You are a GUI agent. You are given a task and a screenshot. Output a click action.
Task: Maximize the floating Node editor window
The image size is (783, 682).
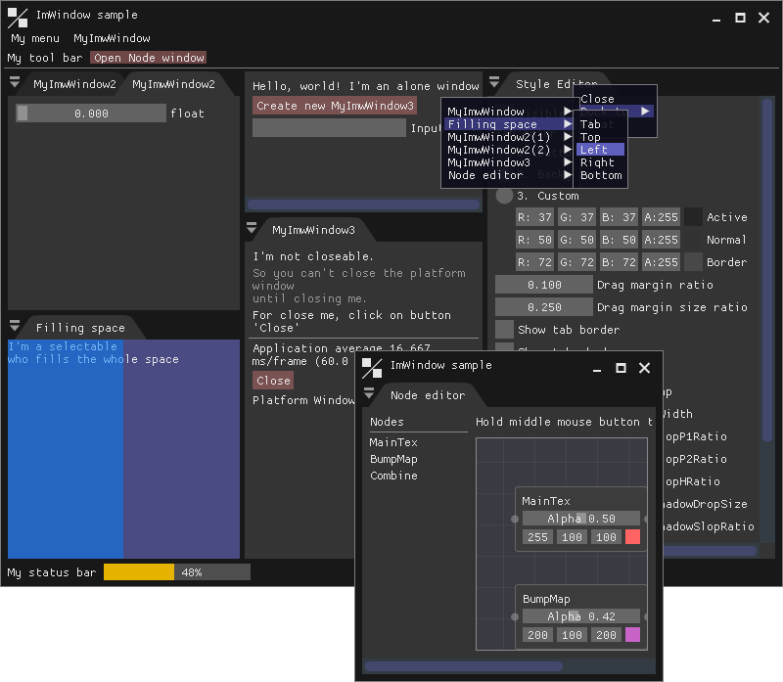(621, 368)
